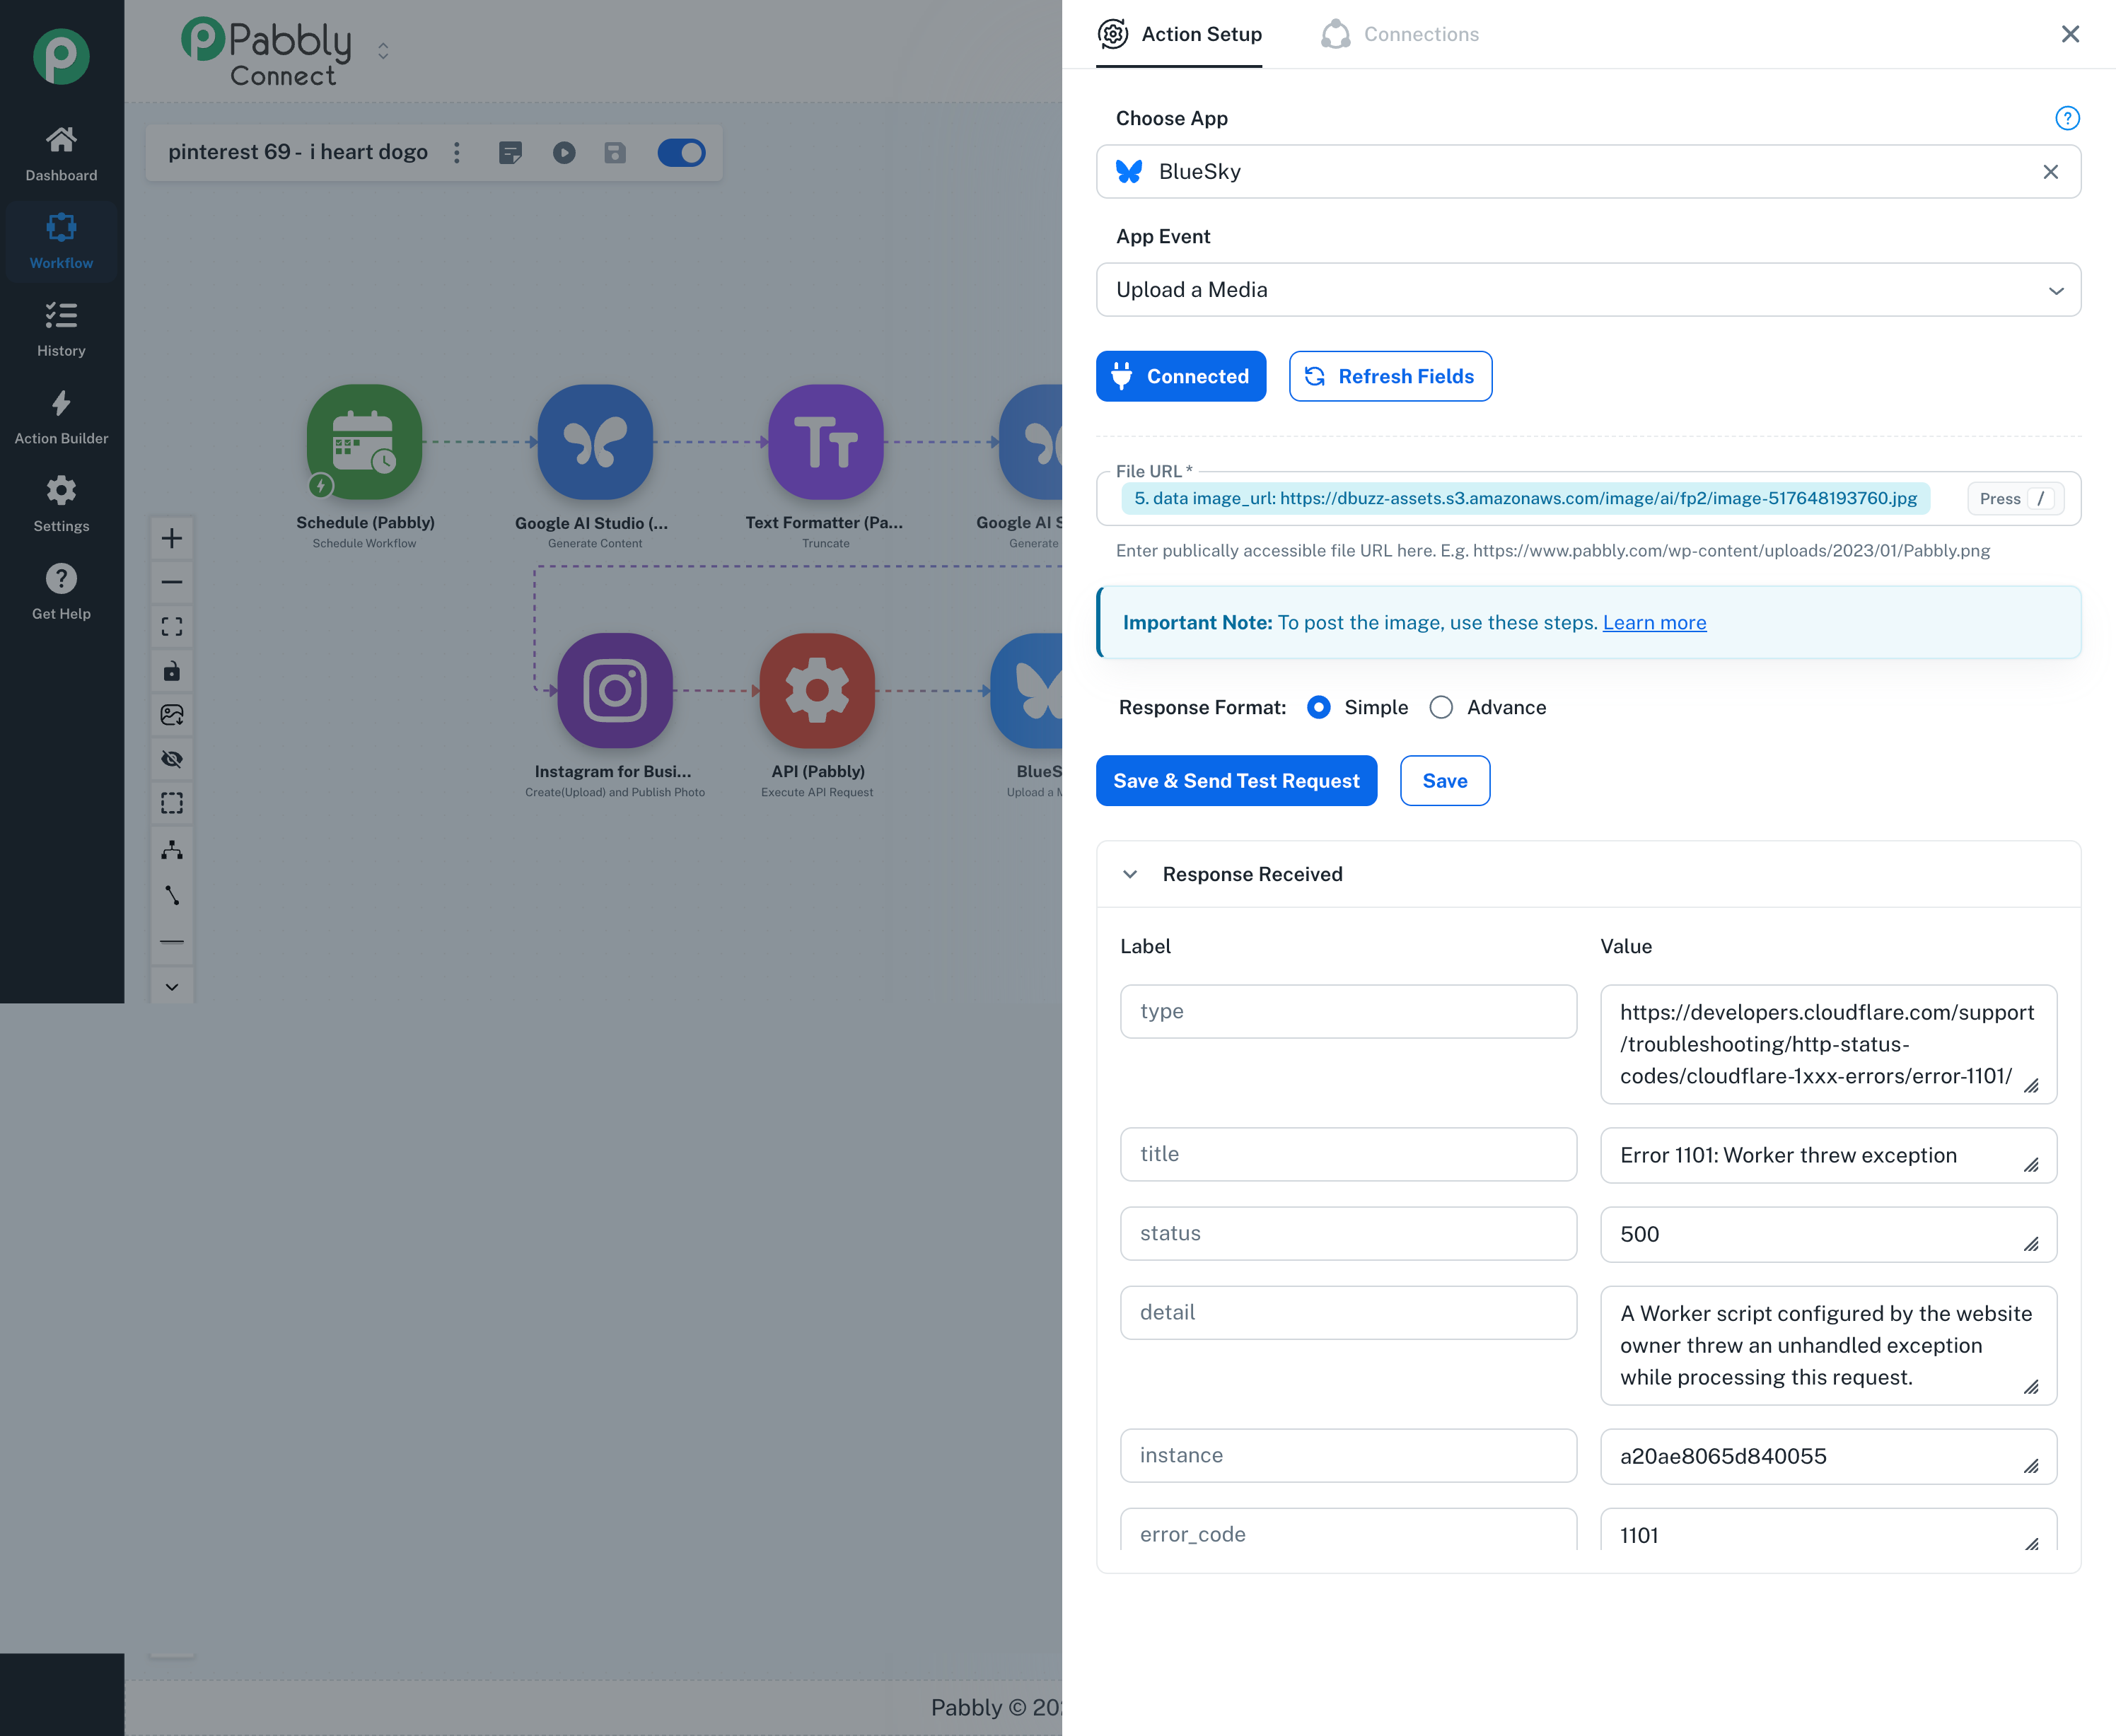Select Simple response format
2116x1736 pixels.
click(x=1319, y=707)
